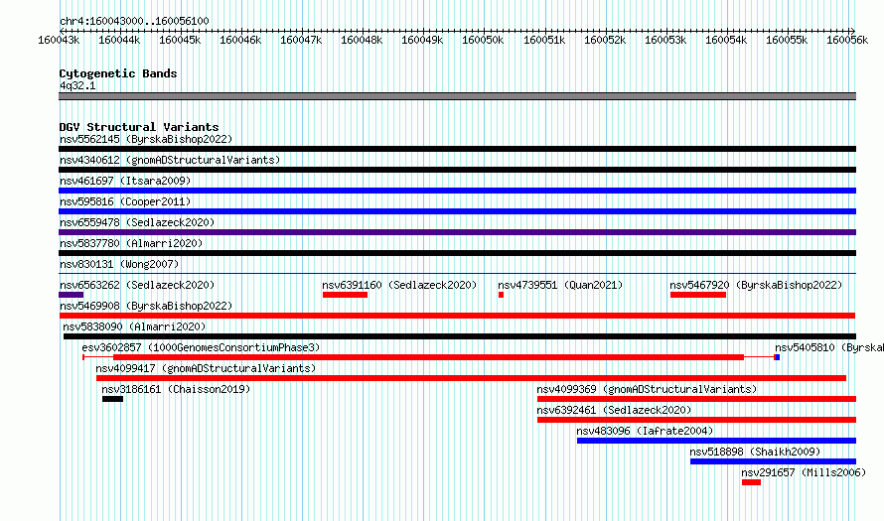The width and height of the screenshot is (884, 521).
Task: Click the red esv3602857 1000Genomes bar
Action: coord(428,357)
